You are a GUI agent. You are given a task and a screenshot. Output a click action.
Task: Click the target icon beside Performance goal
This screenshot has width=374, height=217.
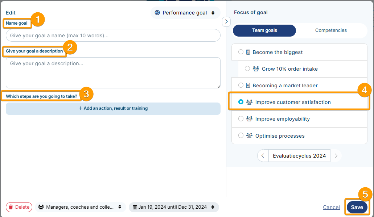pos(157,13)
